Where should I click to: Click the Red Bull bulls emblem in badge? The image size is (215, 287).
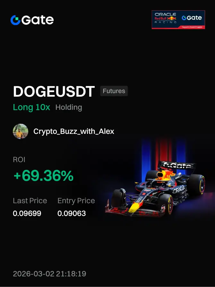[x=172, y=18]
